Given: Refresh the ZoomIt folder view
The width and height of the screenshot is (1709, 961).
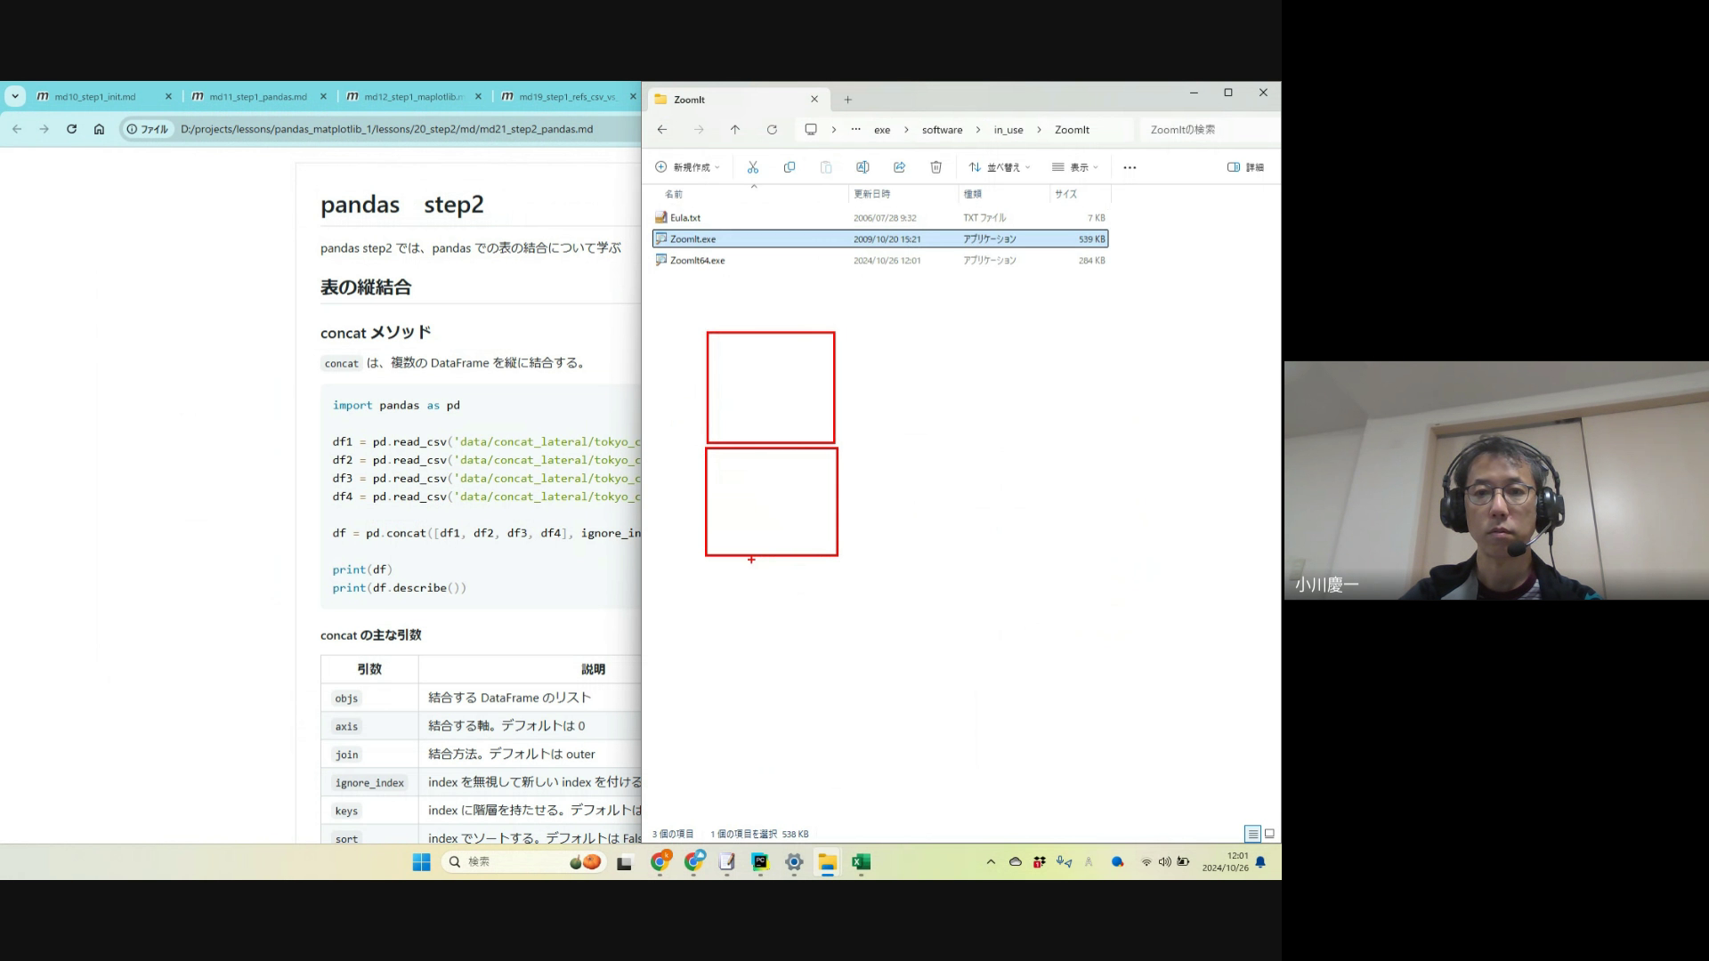Looking at the screenshot, I should tap(772, 130).
